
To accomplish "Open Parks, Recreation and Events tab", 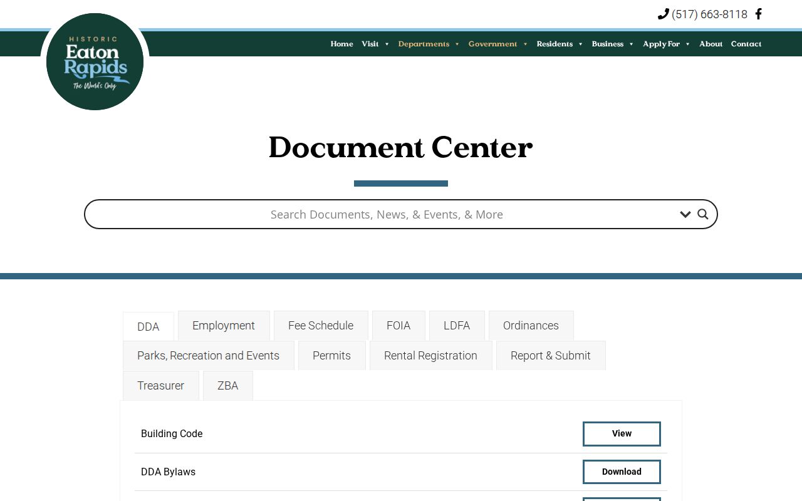I will [209, 356].
